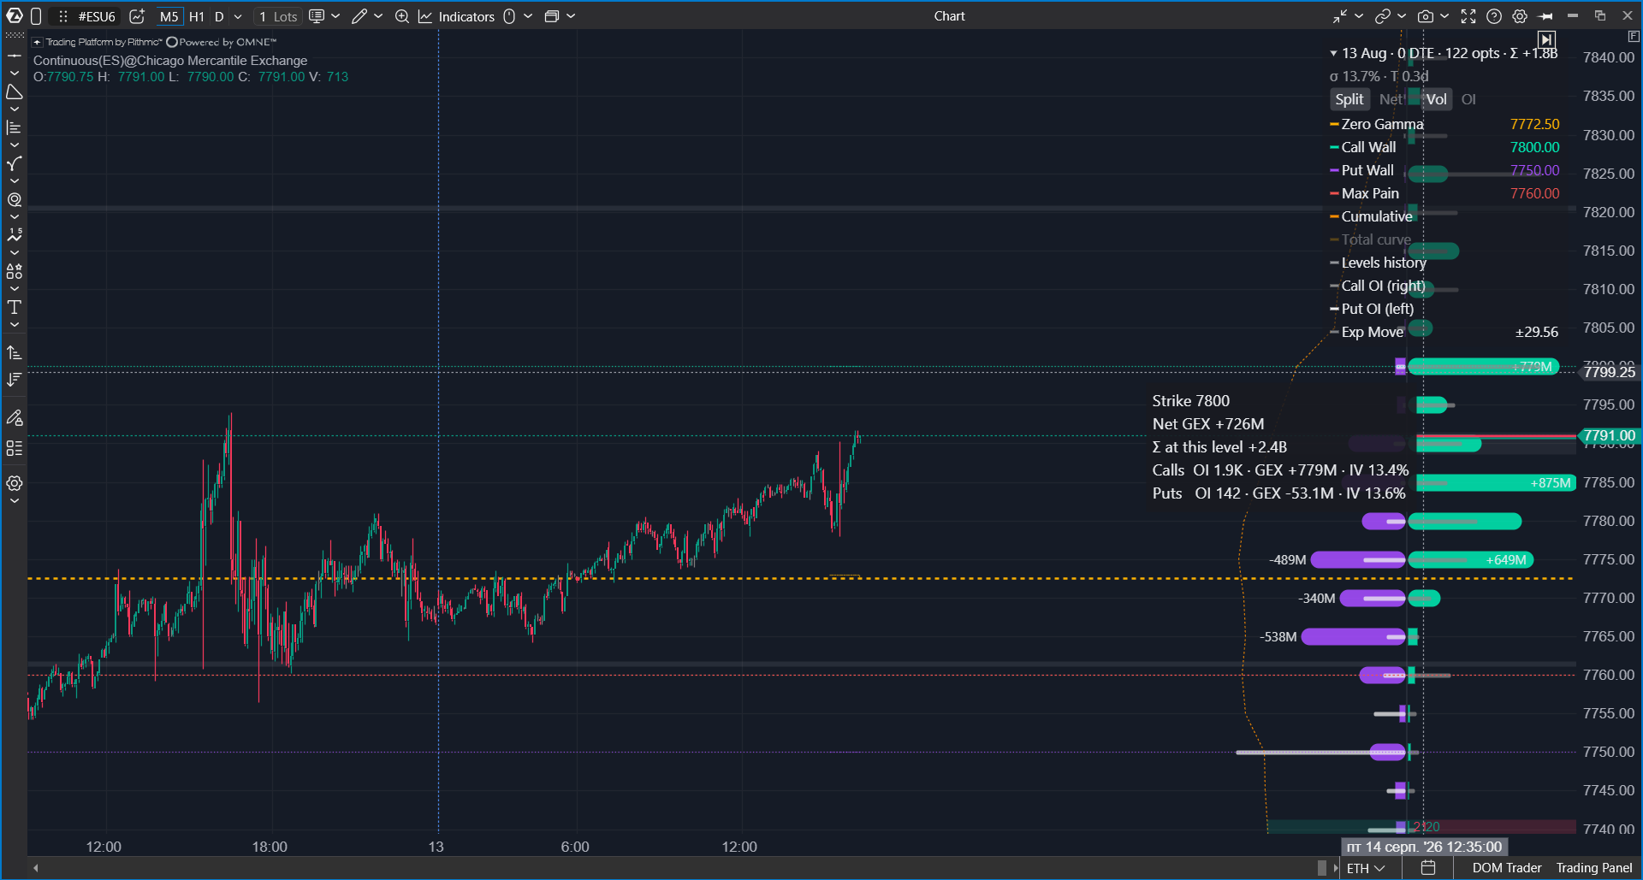Collapse the 13 Aug expiry header triangle
Image resolution: width=1643 pixels, height=880 pixels.
click(1333, 53)
